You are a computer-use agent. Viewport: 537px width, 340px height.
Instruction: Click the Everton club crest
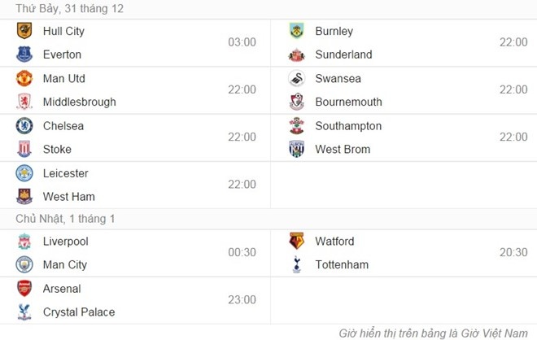click(24, 54)
